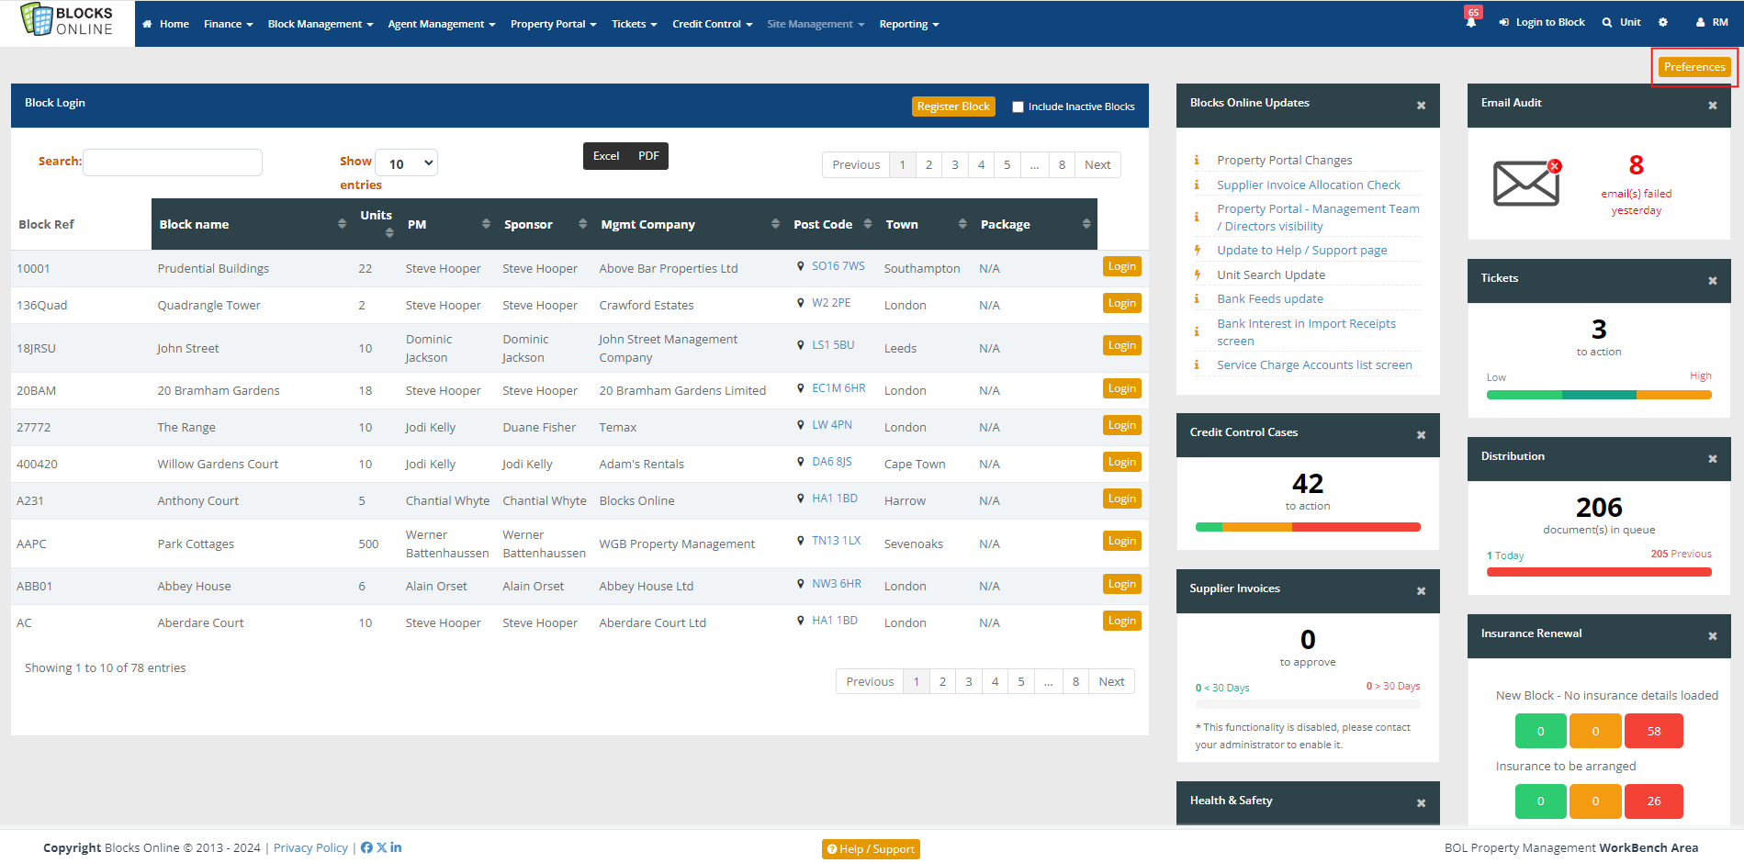Close the Credit Control Cases widget
1744x863 pixels.
coord(1421,435)
